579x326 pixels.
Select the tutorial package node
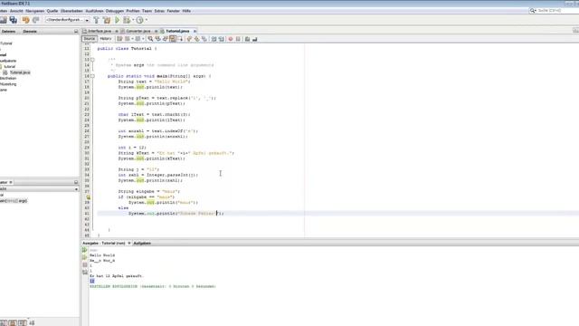pos(10,66)
